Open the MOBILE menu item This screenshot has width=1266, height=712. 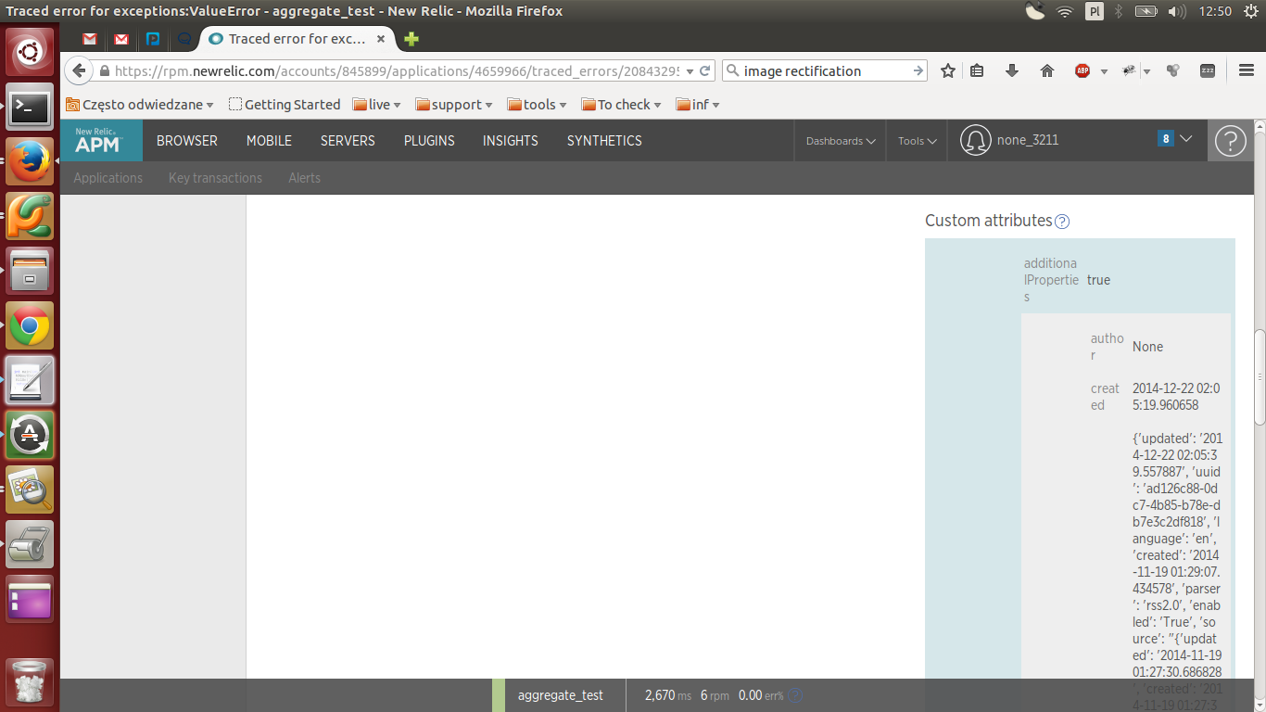pos(269,141)
